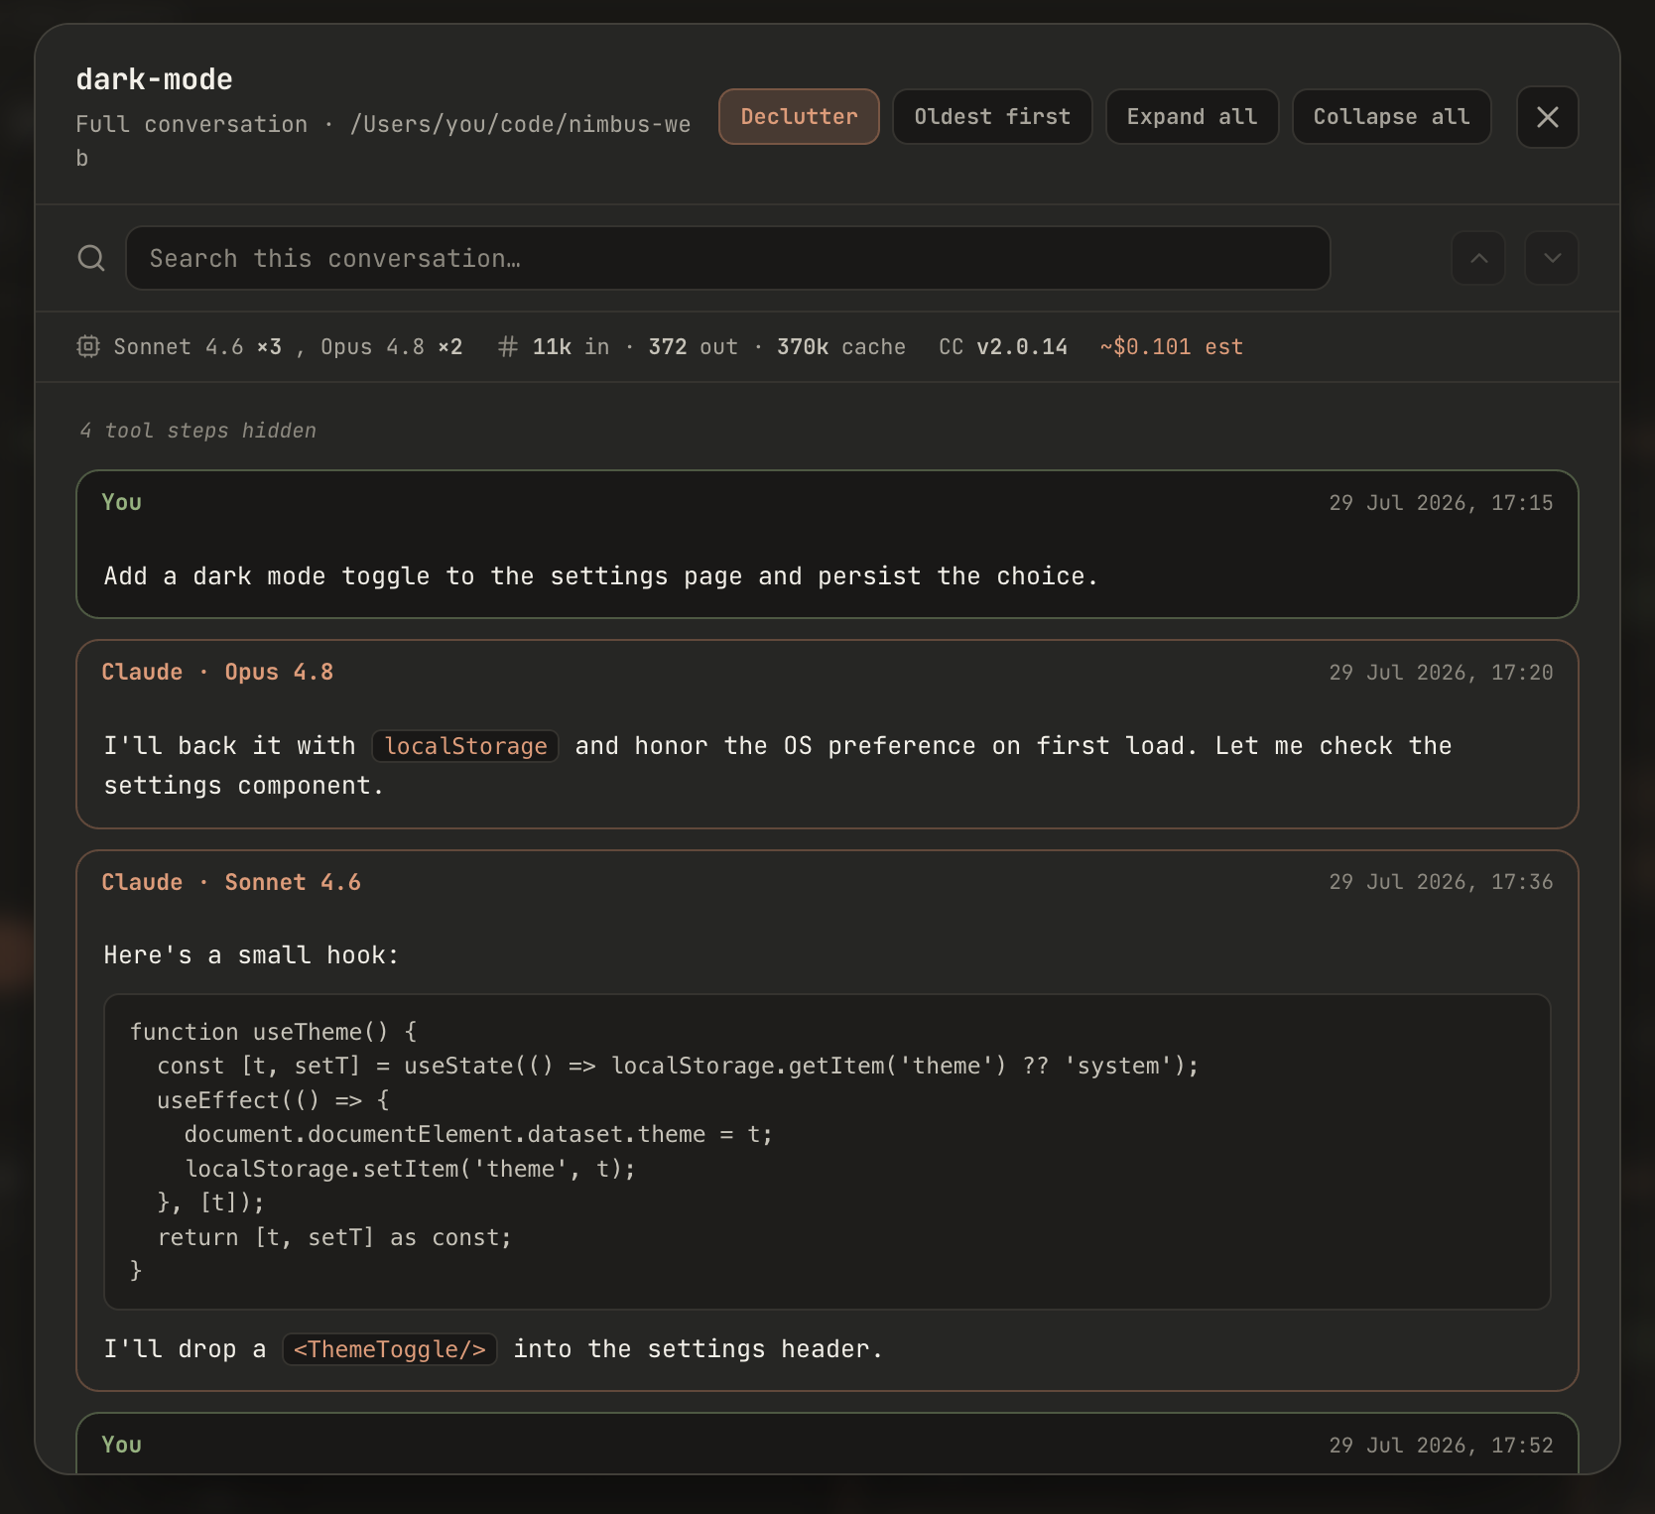
Task: Click the function useTheme() code line
Action: [x=274, y=1032]
